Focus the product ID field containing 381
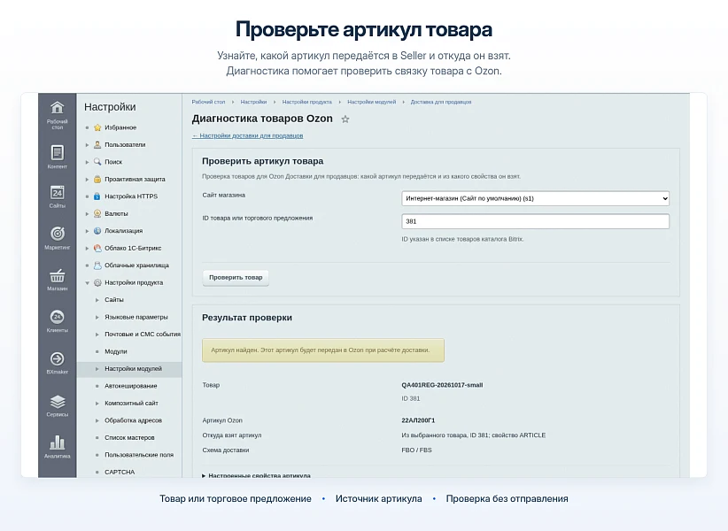The image size is (728, 531). pos(535,221)
